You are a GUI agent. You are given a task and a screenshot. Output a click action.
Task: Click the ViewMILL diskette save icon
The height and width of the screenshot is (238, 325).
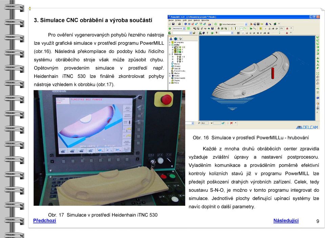pos(212,28)
